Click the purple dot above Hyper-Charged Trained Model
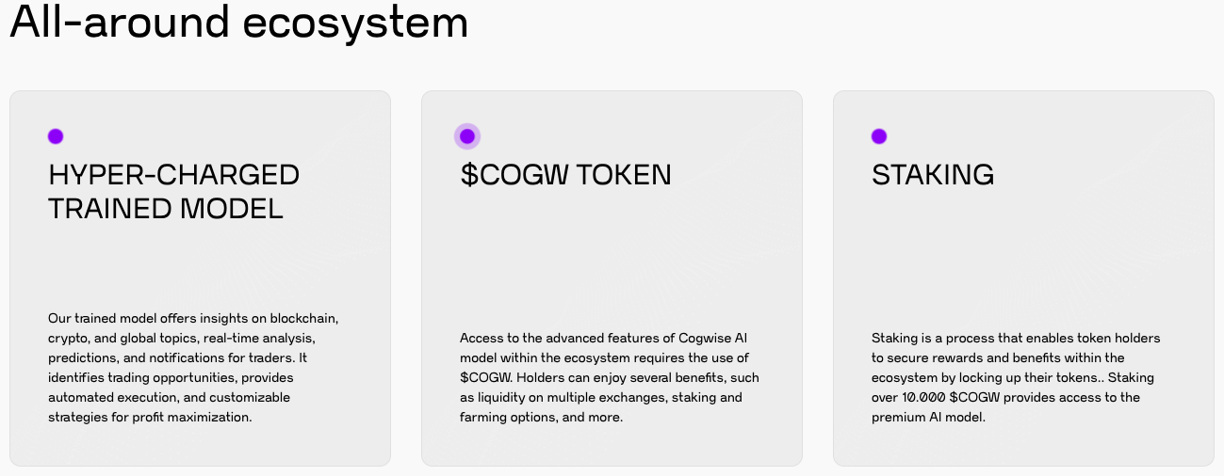This screenshot has height=476, width=1224. (x=56, y=136)
